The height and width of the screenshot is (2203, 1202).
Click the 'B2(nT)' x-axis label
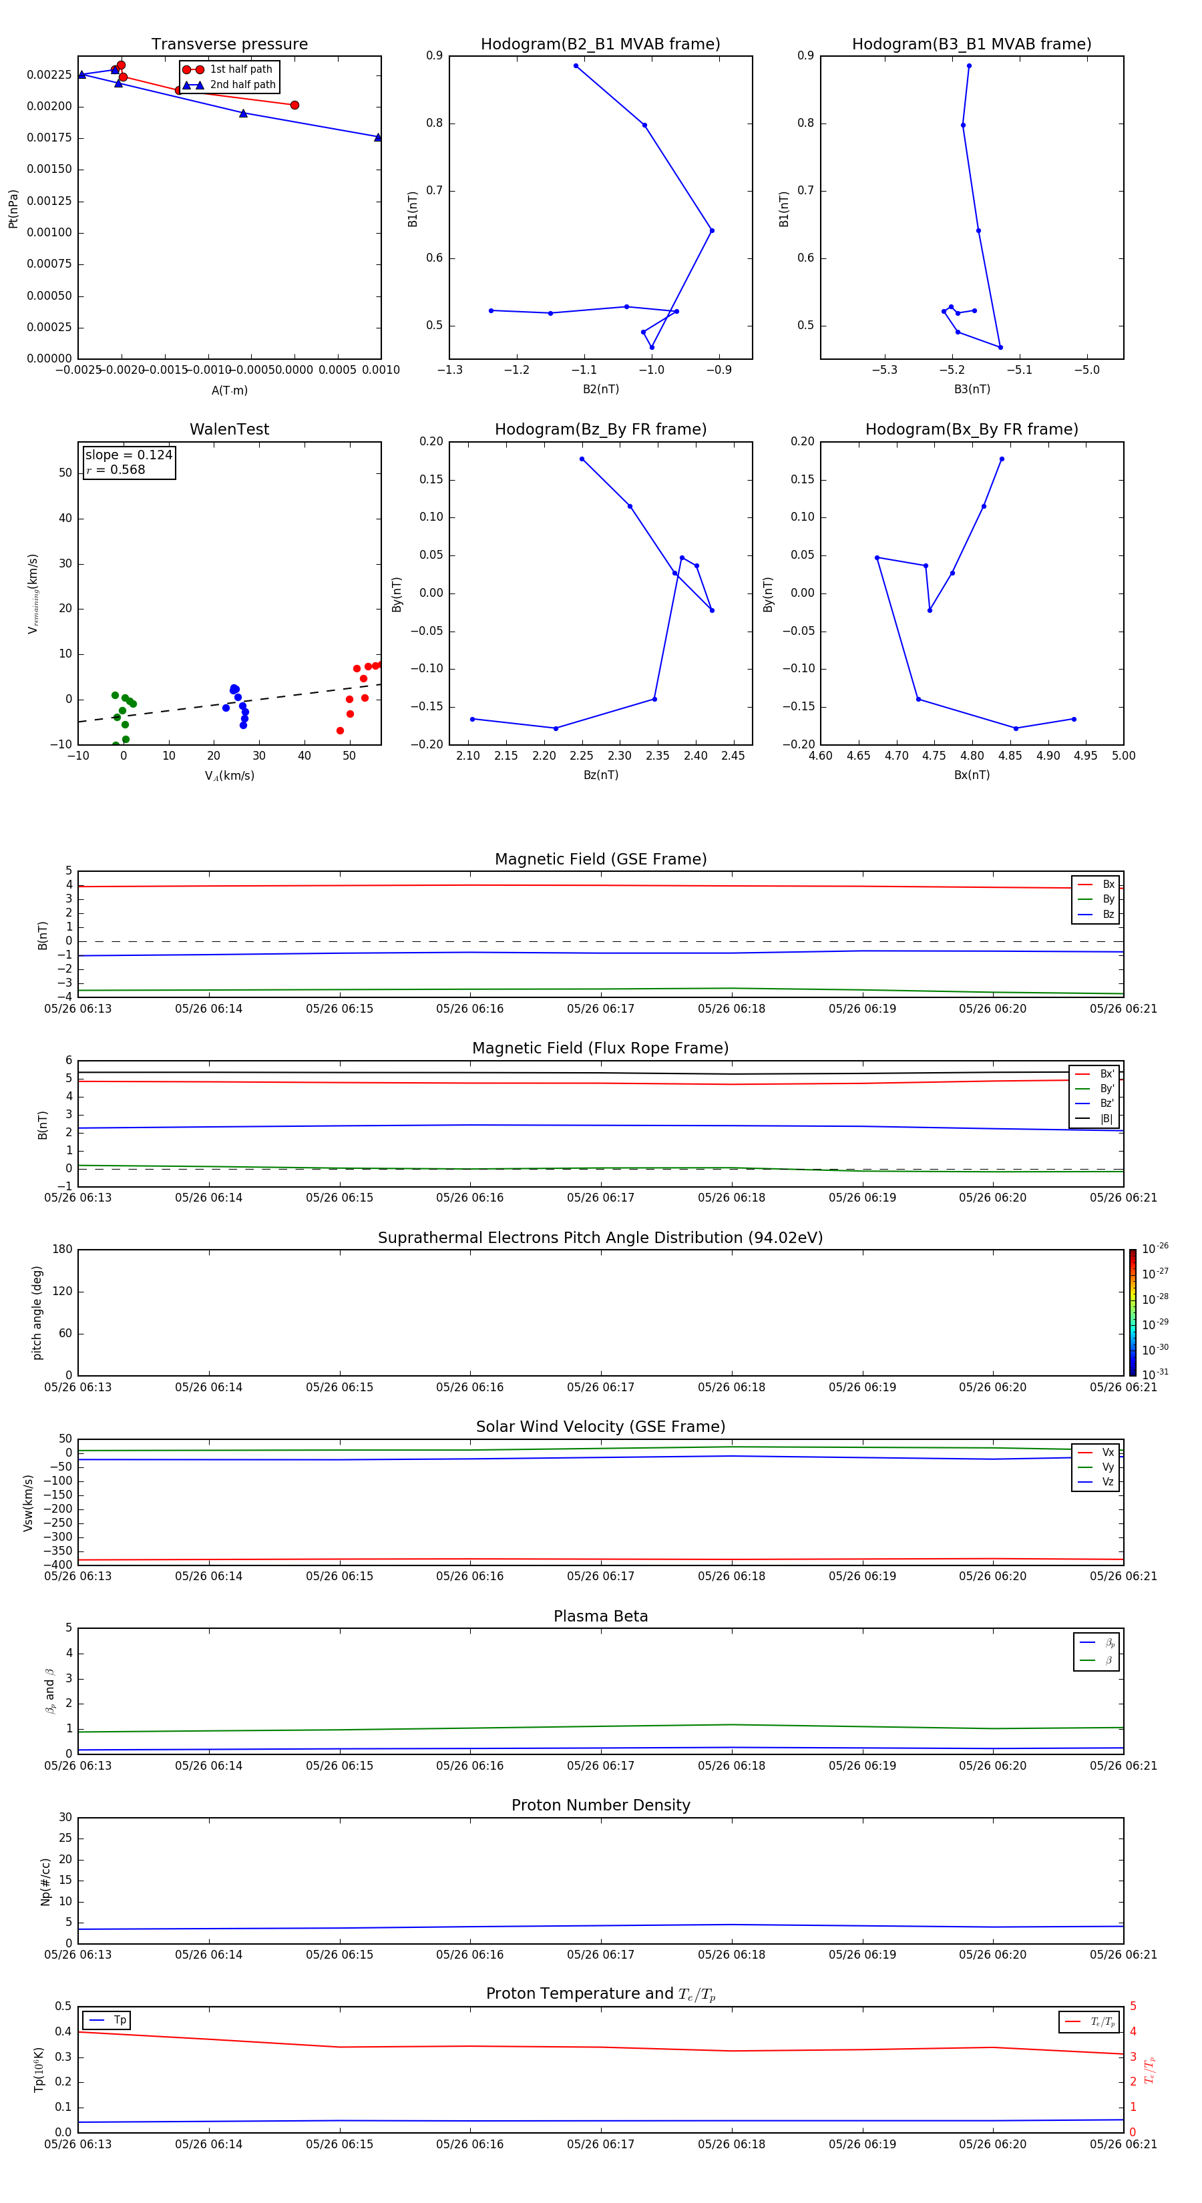coord(600,389)
